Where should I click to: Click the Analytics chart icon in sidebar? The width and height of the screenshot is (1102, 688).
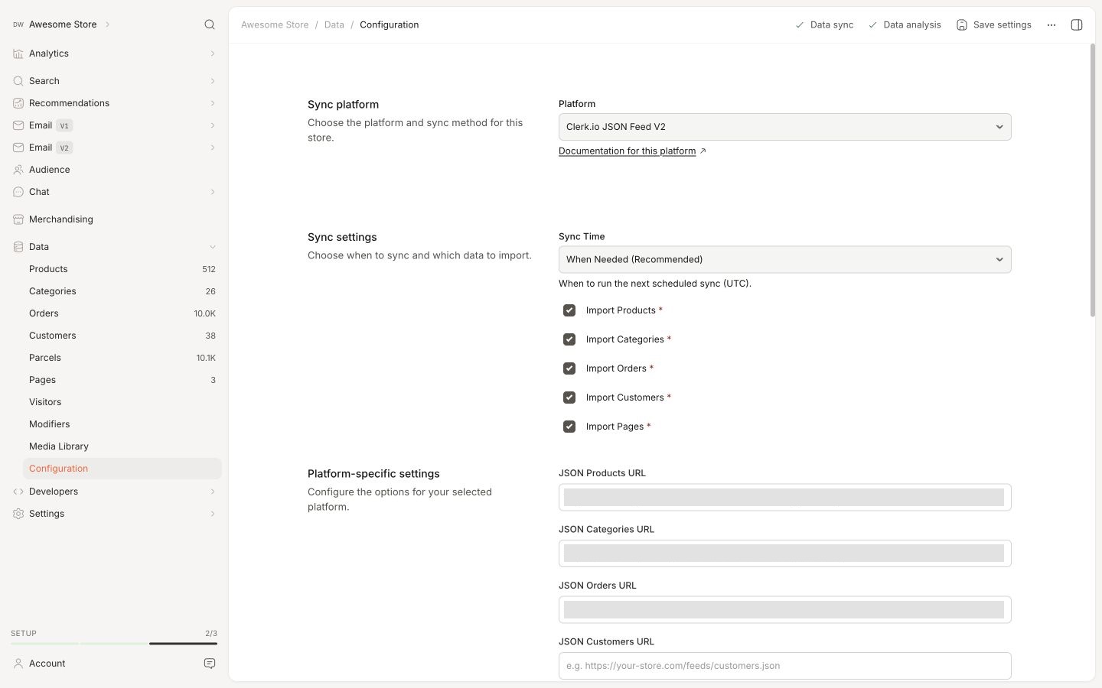pos(18,54)
